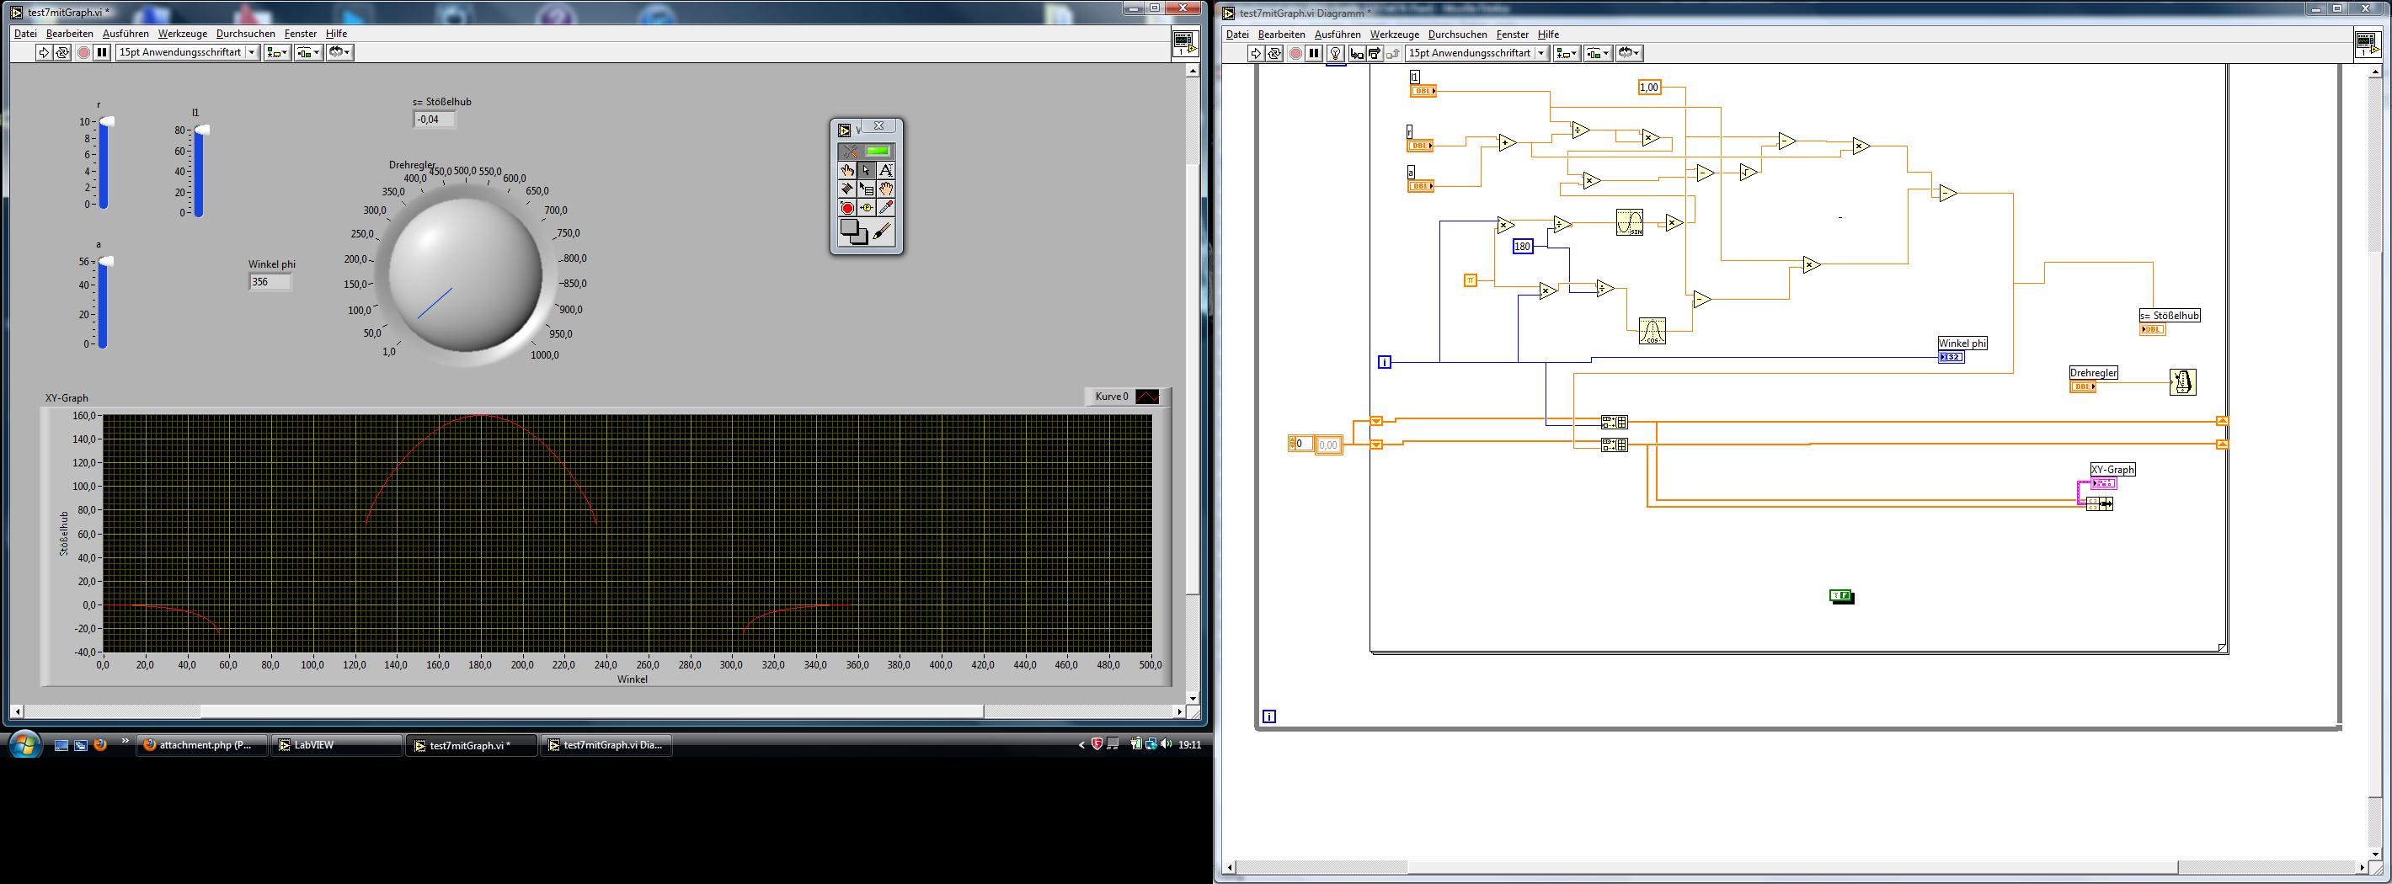Toggle highlight execution light bulb

click(x=1335, y=54)
